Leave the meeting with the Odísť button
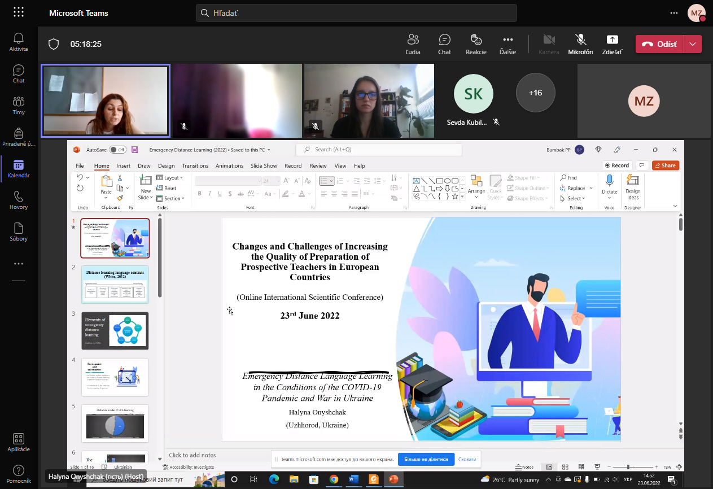Image resolution: width=713 pixels, height=489 pixels. tap(659, 44)
